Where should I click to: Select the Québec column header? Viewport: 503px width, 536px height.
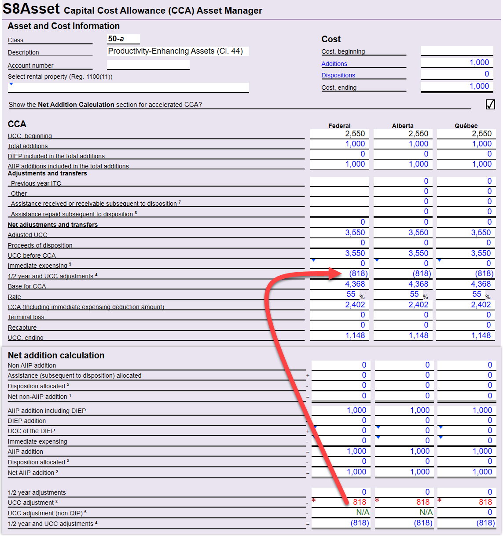coord(465,125)
